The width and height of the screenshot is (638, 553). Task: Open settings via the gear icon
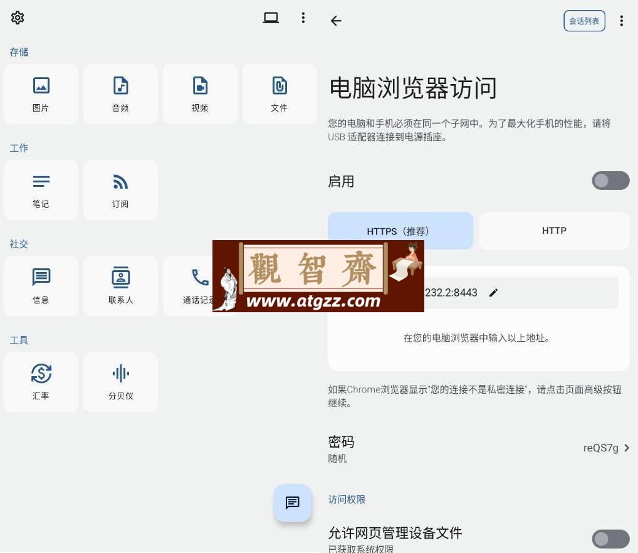pyautogui.click(x=18, y=18)
